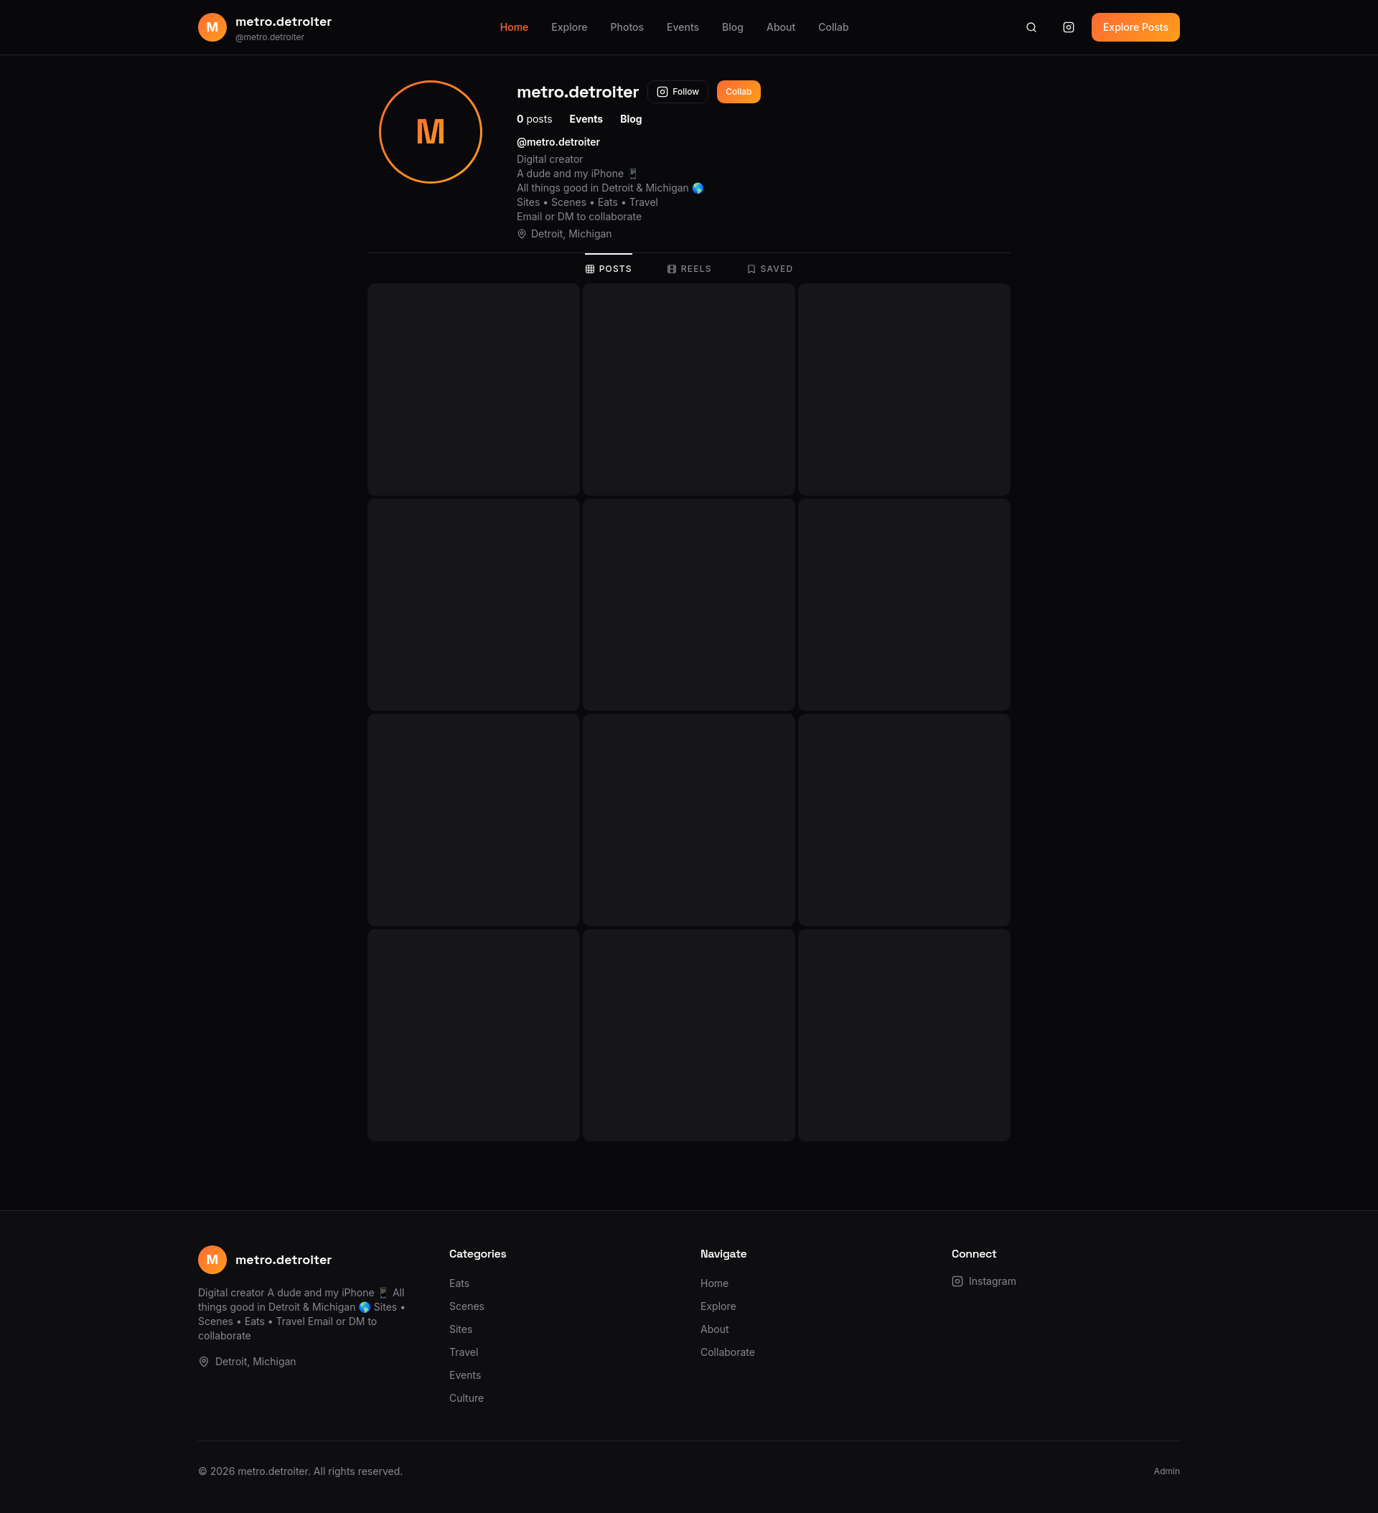Click Explore in footer Navigate list
The image size is (1378, 1513).
click(718, 1306)
